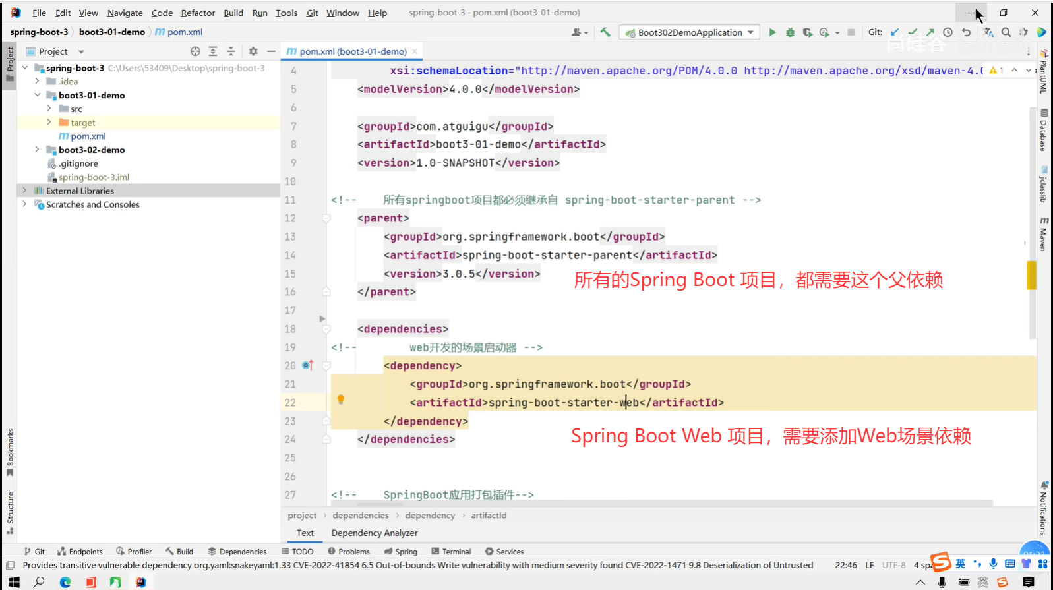Collapse all icon in Project panel header

click(231, 51)
